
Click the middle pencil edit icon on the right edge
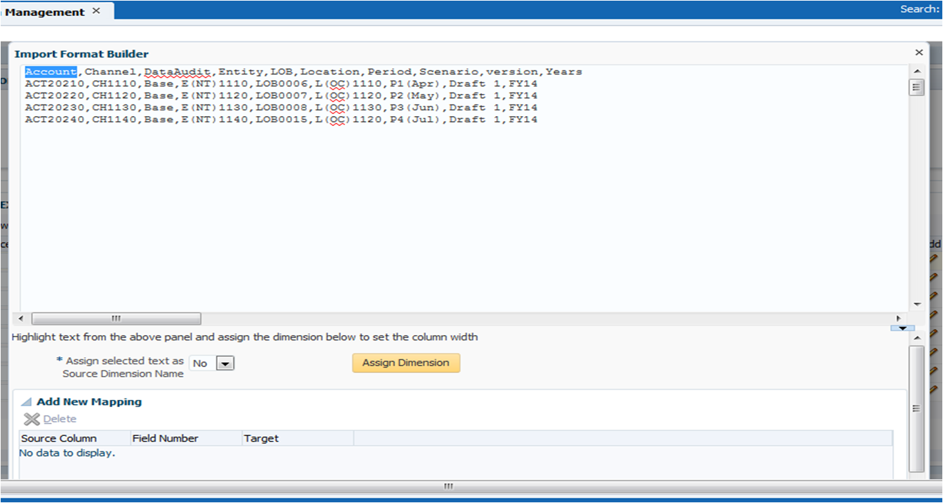pyautogui.click(x=935, y=276)
